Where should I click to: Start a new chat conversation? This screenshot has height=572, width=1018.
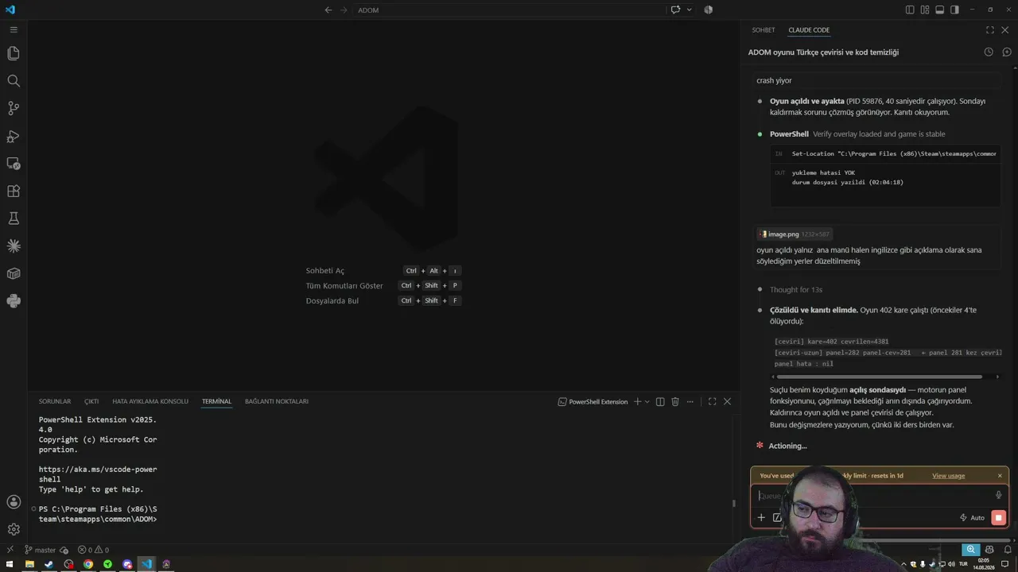click(x=1006, y=52)
